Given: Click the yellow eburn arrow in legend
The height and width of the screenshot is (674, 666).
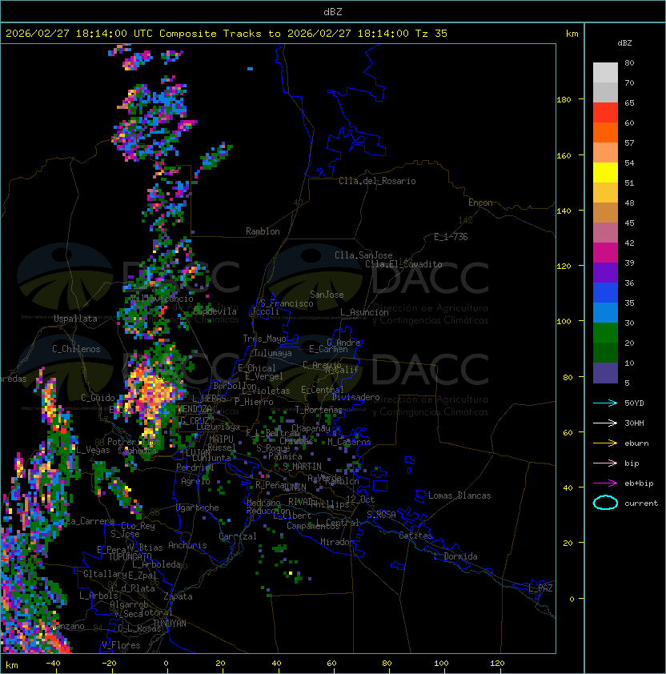Looking at the screenshot, I should (x=605, y=443).
